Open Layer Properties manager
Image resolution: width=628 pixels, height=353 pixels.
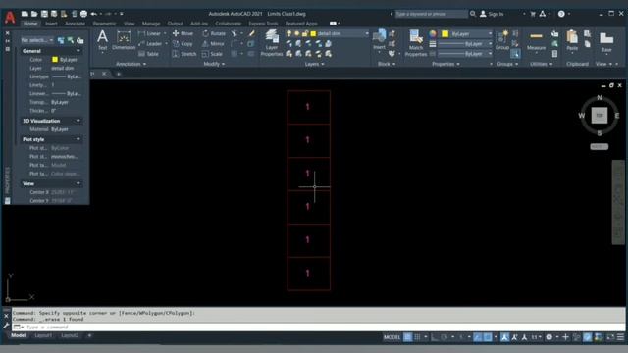tap(272, 43)
